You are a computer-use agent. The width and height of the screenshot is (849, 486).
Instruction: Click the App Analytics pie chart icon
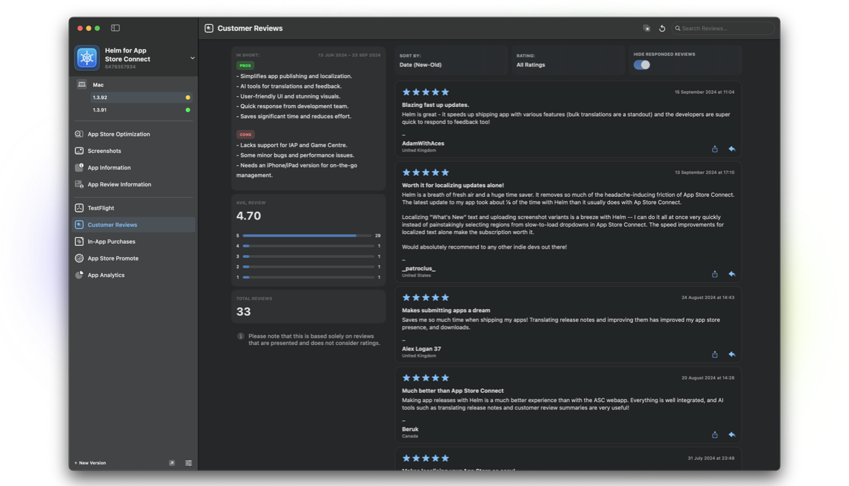79,275
